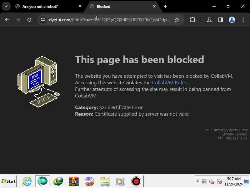This screenshot has width=250, height=188.
Task: Click the address bar URL field
Action: [109, 20]
